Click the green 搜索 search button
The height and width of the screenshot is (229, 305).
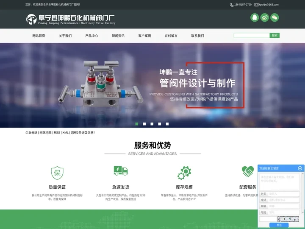274,35
